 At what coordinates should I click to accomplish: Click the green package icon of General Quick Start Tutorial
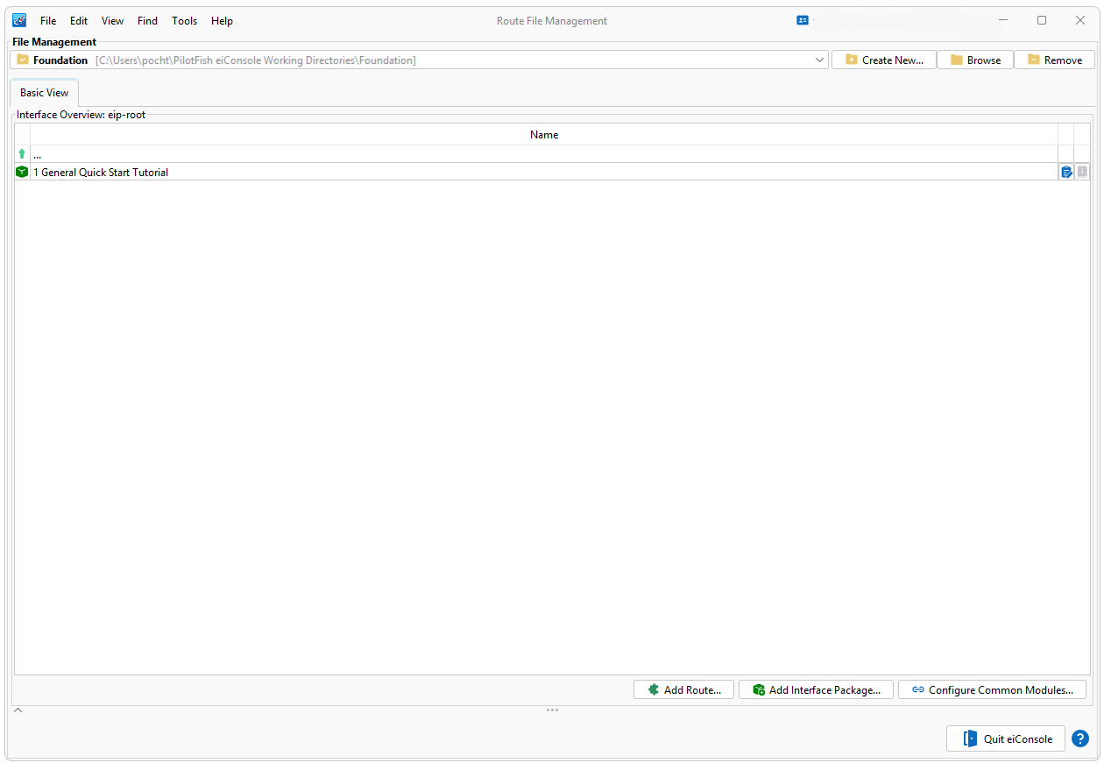coord(22,172)
